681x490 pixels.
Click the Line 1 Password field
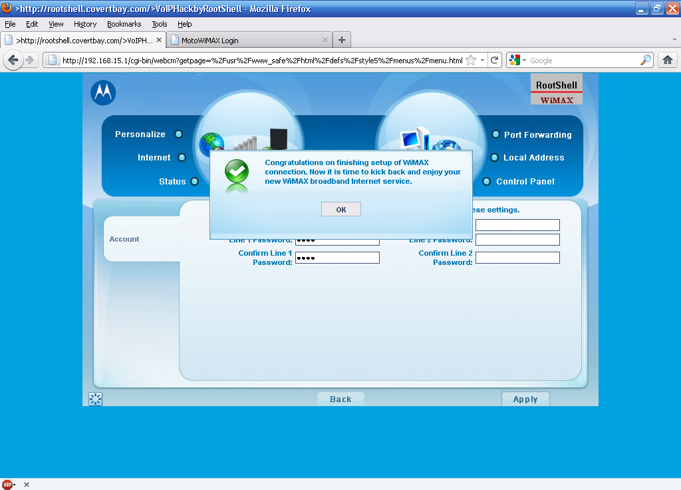(337, 242)
